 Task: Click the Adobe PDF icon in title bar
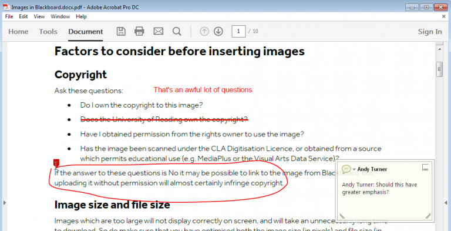coord(6,7)
